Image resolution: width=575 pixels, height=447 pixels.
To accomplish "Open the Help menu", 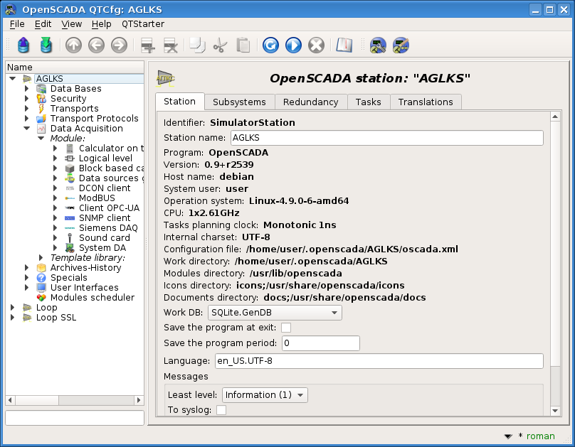I will pyautogui.click(x=101, y=24).
